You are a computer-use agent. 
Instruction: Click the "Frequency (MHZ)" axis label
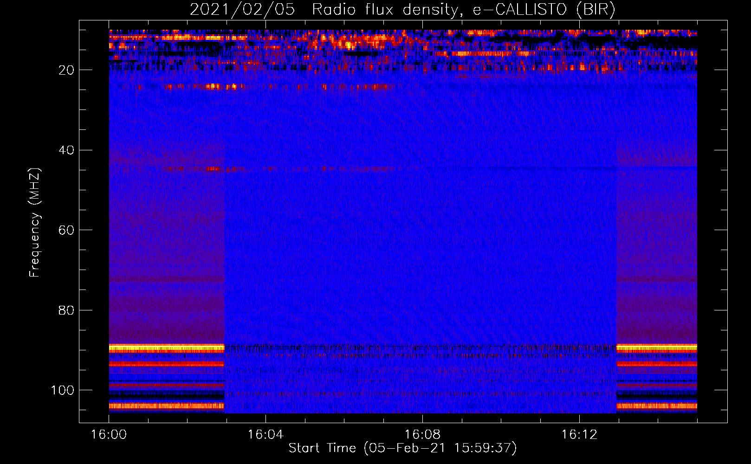(35, 223)
